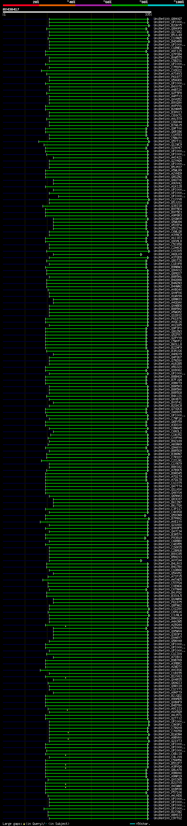Screen dimensions: 187x826
Task: Select hit label UniRef100_A0L5T9
Action: pos(168,119)
